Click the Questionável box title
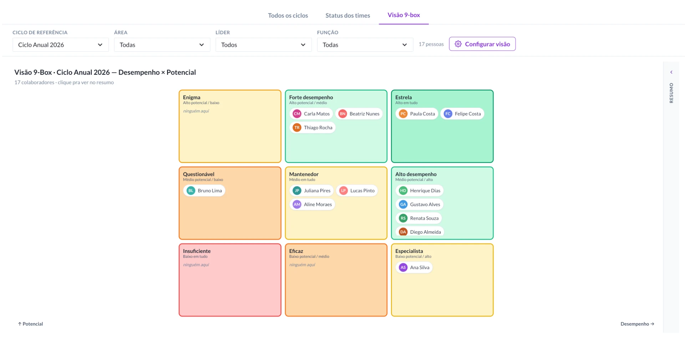 199,174
